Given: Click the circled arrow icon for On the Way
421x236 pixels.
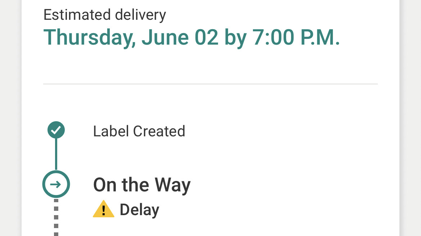Looking at the screenshot, I should click(56, 185).
